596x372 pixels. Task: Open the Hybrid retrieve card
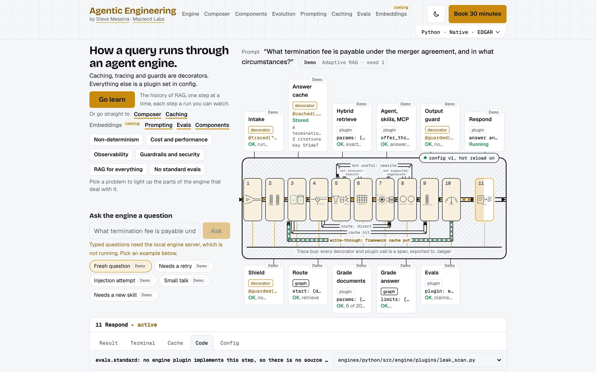tap(352, 128)
